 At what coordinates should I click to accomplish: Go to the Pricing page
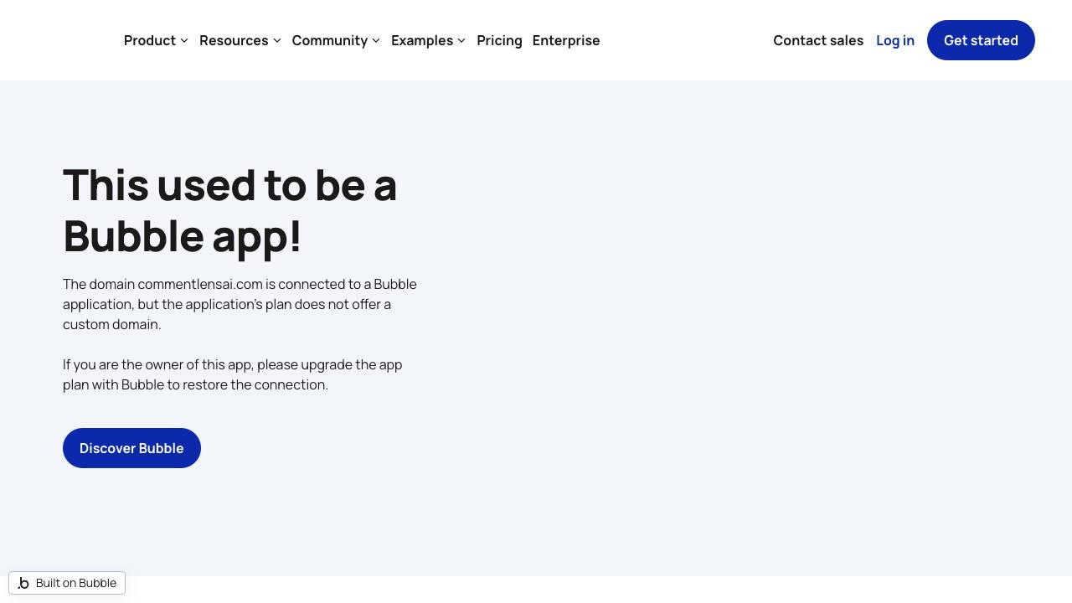(499, 40)
